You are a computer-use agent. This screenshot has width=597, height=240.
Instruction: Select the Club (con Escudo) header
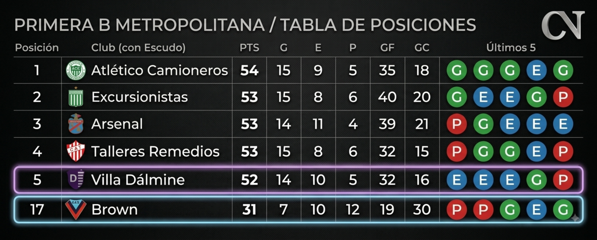(139, 48)
